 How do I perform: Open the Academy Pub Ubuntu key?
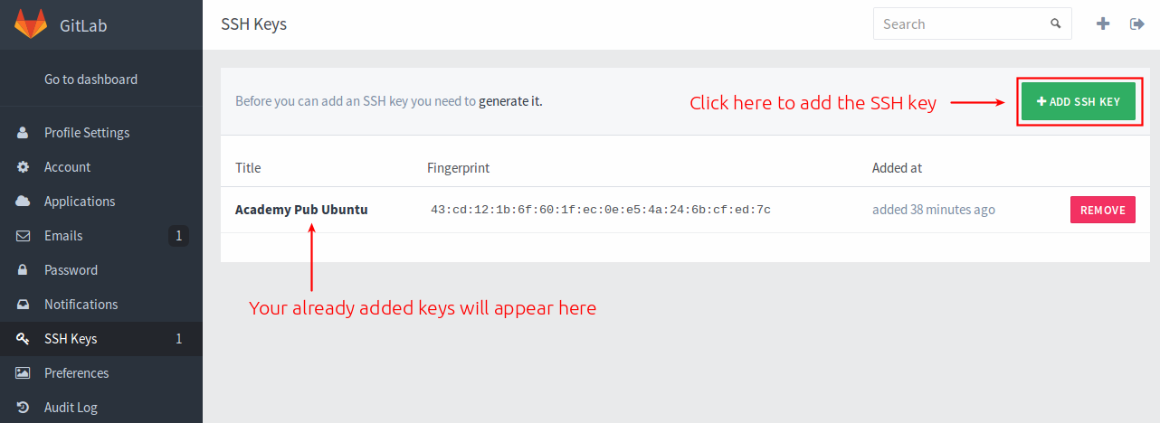point(301,210)
